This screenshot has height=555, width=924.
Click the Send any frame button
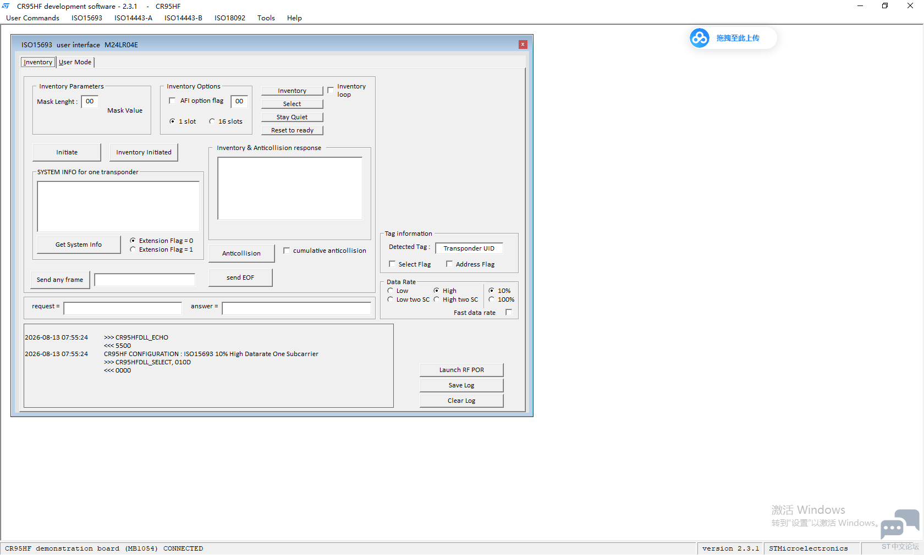tap(60, 280)
